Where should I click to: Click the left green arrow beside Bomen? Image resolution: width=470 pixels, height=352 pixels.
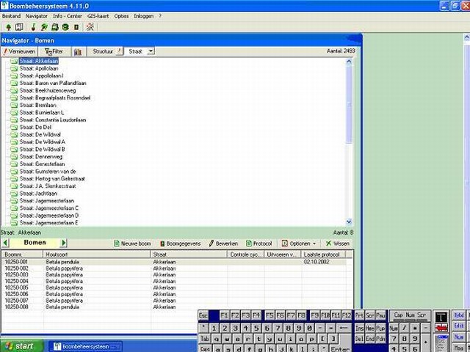pyautogui.click(x=5, y=243)
